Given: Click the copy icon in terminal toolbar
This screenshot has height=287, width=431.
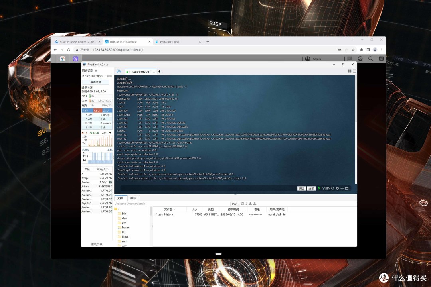Looking at the screenshot, I should 324,188.
